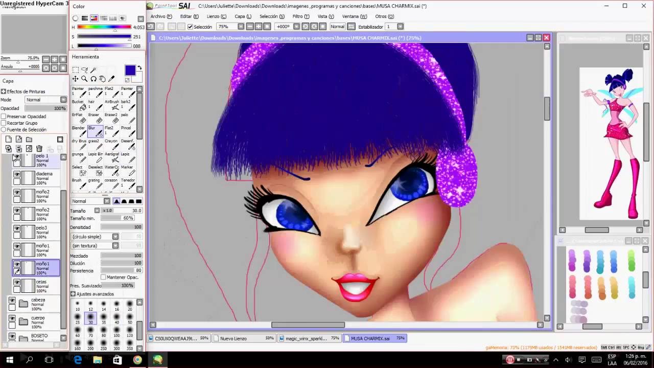This screenshot has height=368, width=654.
Task: Create a new layer in Capa panel
Action: point(9,139)
